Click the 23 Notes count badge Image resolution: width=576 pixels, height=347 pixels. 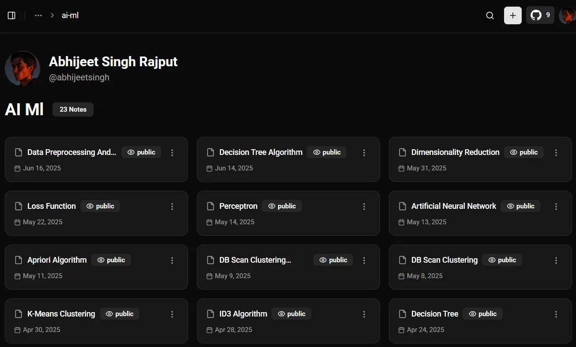pyautogui.click(x=73, y=109)
